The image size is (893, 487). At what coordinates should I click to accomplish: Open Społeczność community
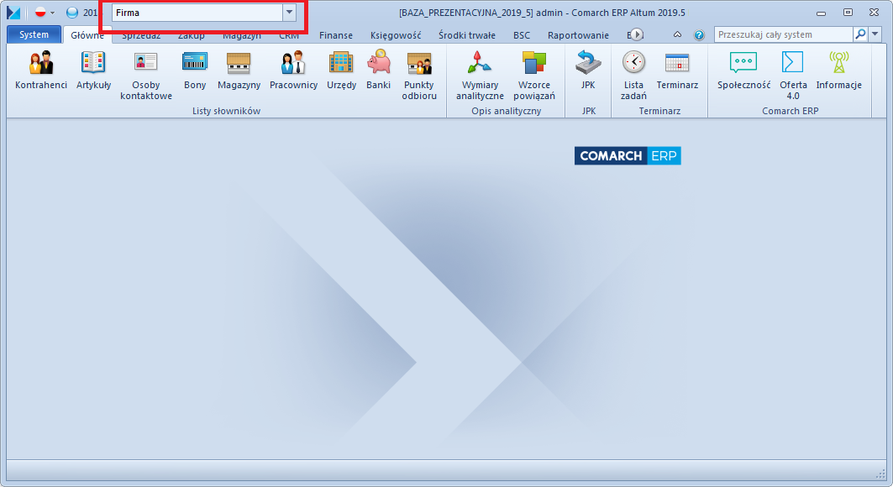[x=743, y=71]
